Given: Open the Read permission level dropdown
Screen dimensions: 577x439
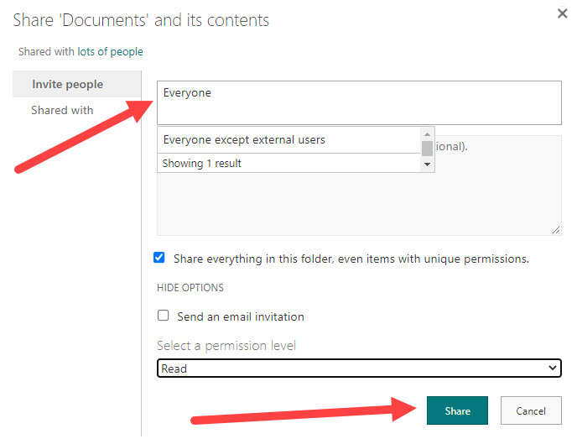Looking at the screenshot, I should (x=359, y=368).
